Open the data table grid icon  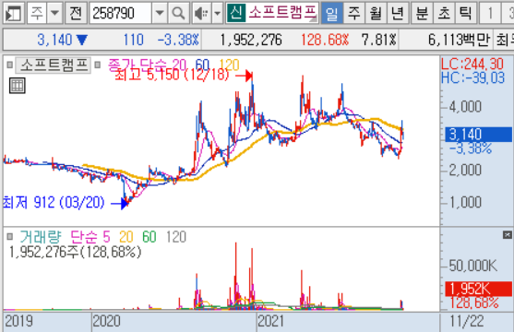(17, 86)
